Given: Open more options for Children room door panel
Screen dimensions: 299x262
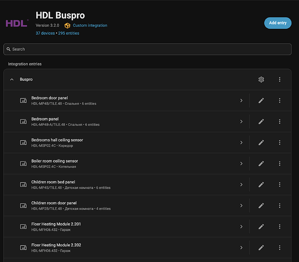Looking at the screenshot, I should pos(280,205).
